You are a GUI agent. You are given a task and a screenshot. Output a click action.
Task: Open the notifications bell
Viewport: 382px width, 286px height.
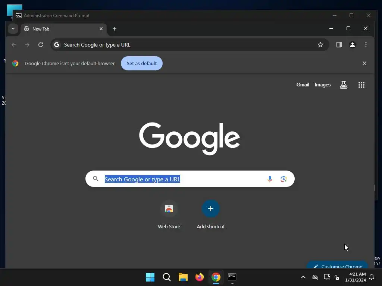tap(372, 277)
